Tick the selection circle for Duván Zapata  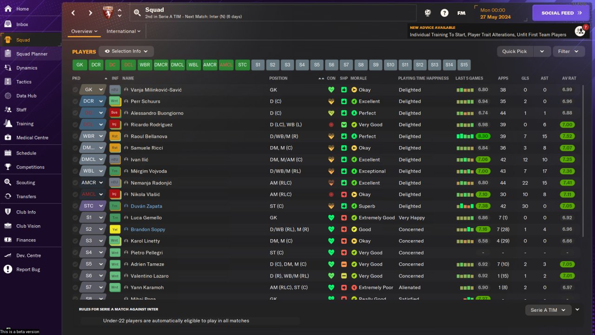coord(75,206)
